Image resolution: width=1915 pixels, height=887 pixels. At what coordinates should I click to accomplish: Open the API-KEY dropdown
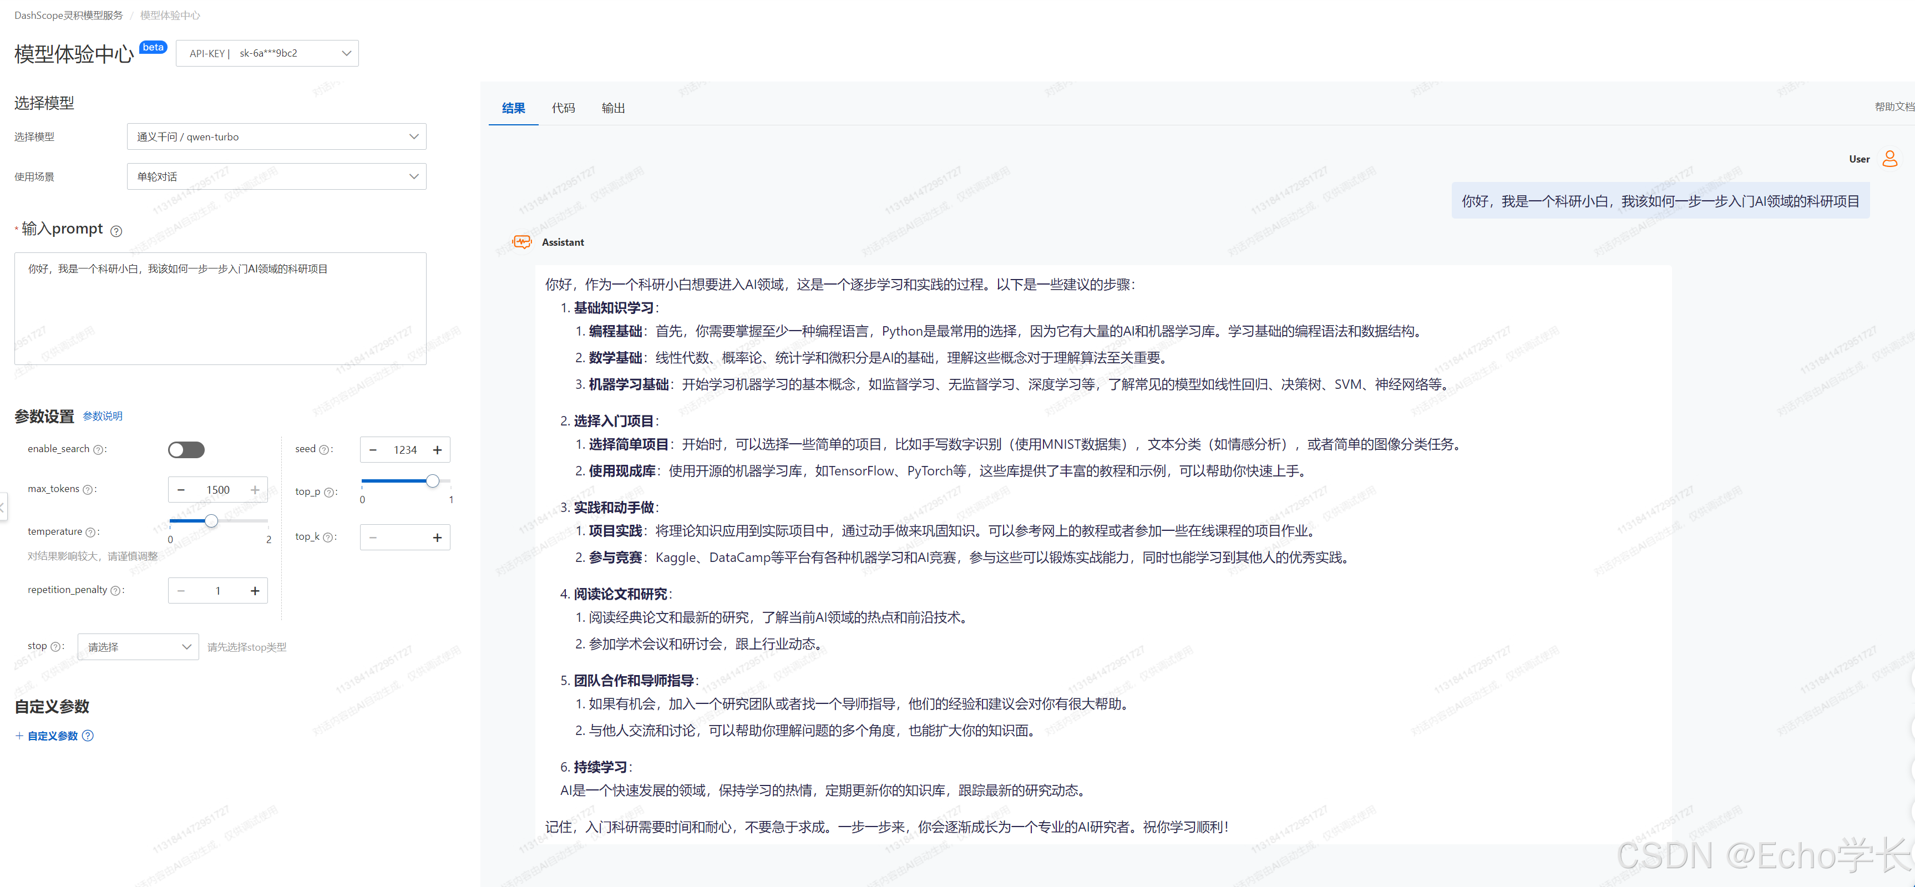pos(267,53)
